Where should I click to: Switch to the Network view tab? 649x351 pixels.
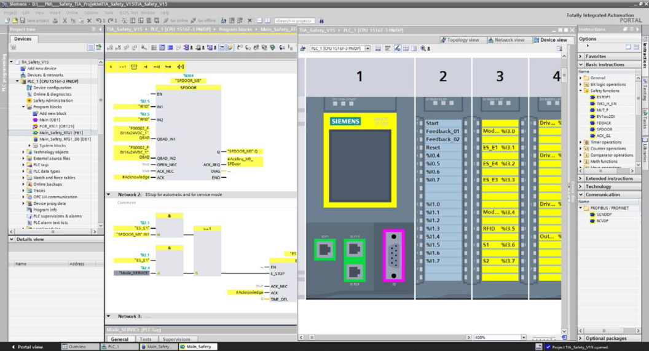tap(506, 40)
